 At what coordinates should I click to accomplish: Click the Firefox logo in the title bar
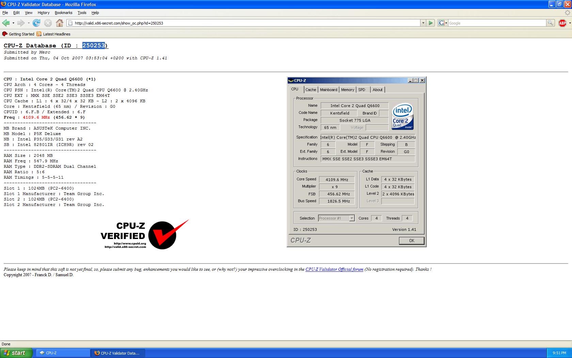tap(4, 4)
